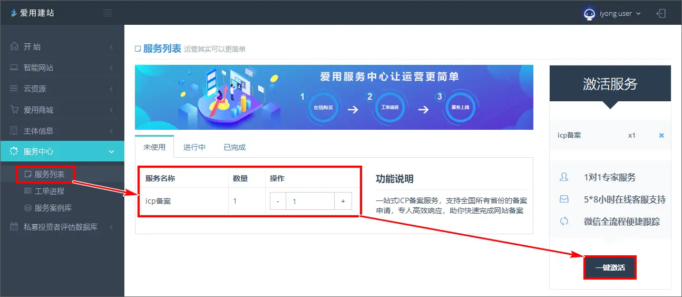Viewport: 682px width, 297px height.
Task: Expand the 主体信息 sidebar menu
Action: pyautogui.click(x=62, y=130)
